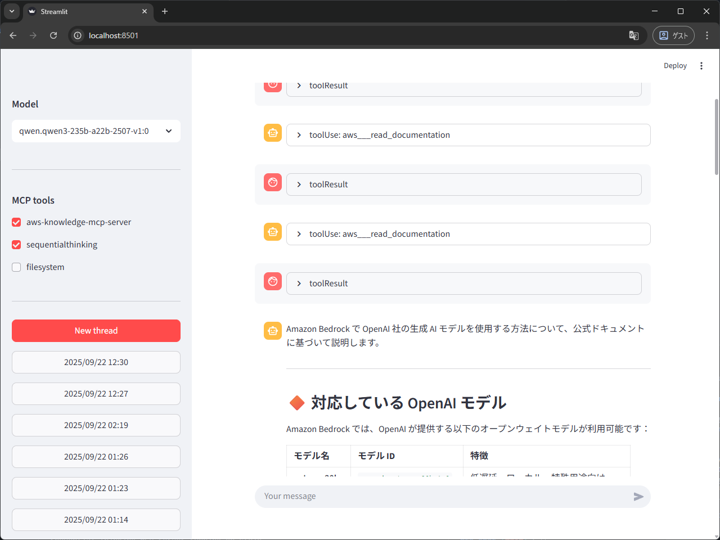Click the orange diamond heading icon

pyautogui.click(x=296, y=403)
